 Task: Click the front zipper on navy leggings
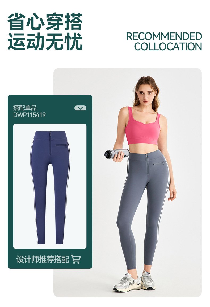point(50,143)
